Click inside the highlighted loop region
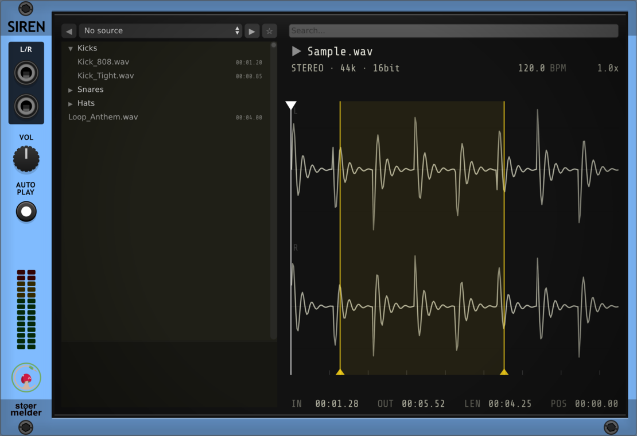This screenshot has height=436, width=637. pos(422,238)
